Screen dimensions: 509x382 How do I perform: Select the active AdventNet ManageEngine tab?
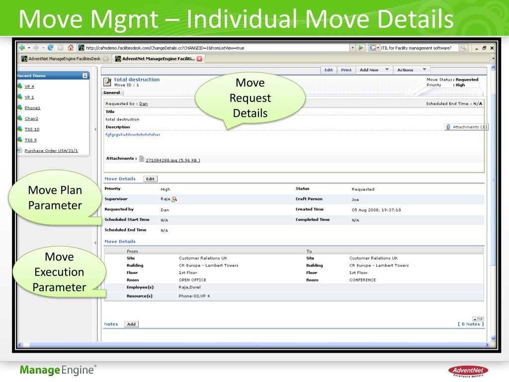[x=159, y=59]
